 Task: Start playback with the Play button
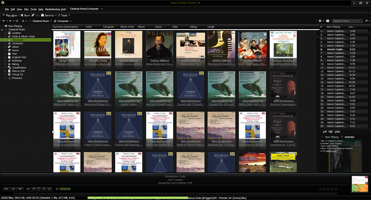tap(13, 189)
